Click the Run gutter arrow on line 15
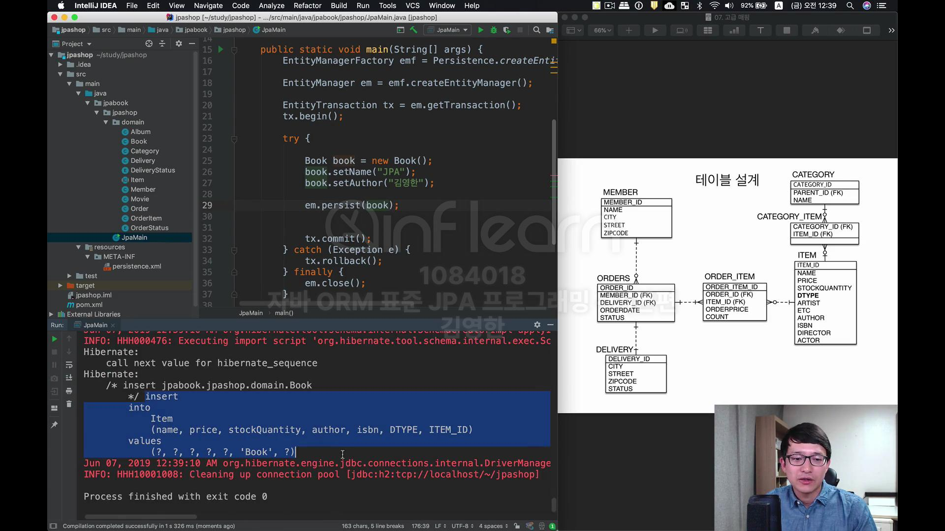The image size is (945, 531). [x=220, y=49]
